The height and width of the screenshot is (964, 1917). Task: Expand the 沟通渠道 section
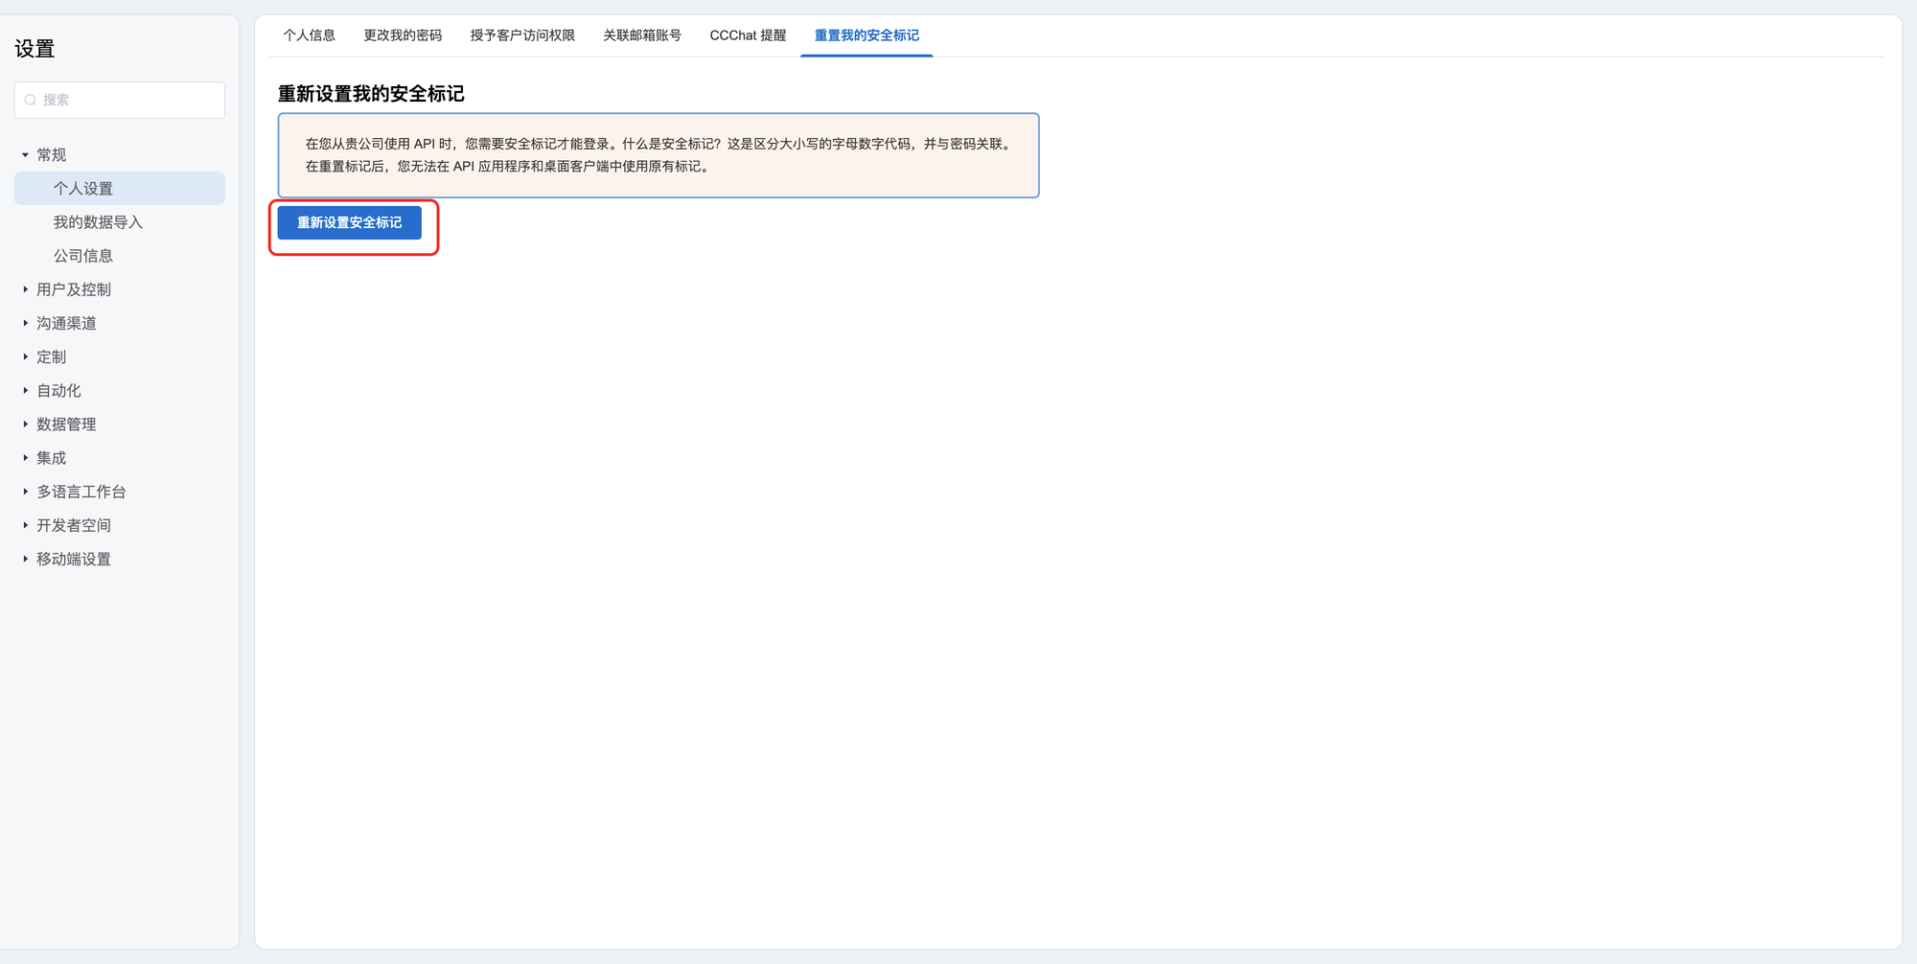pos(26,323)
